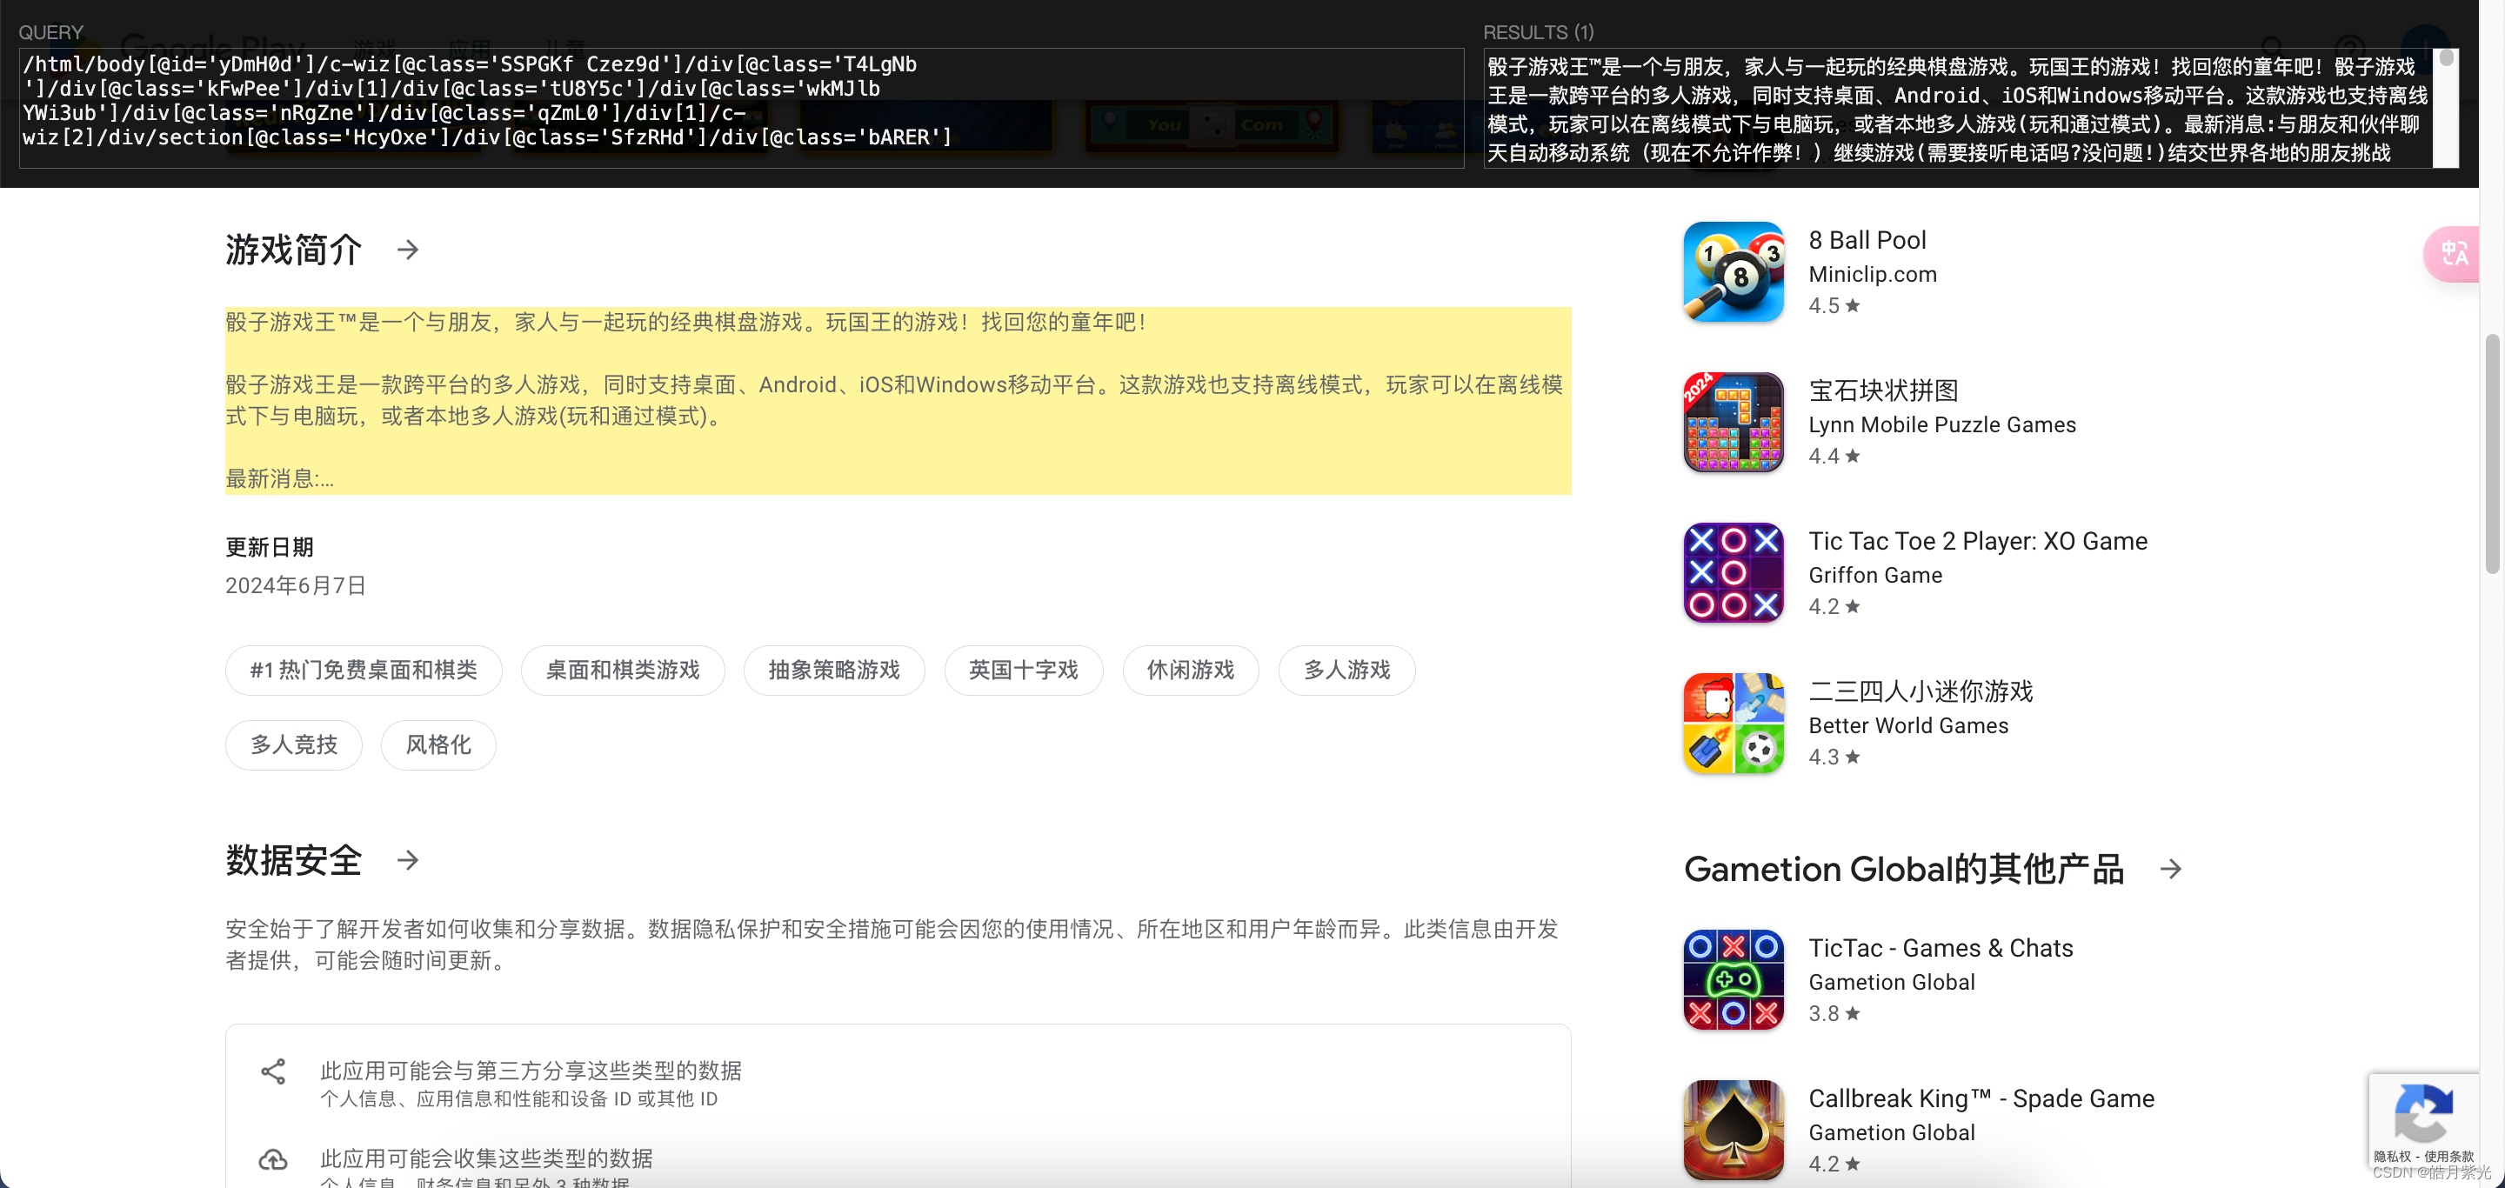
Task: Click the pink translate floating icon
Action: [x=2454, y=255]
